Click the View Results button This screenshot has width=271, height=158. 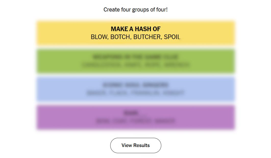[135, 145]
